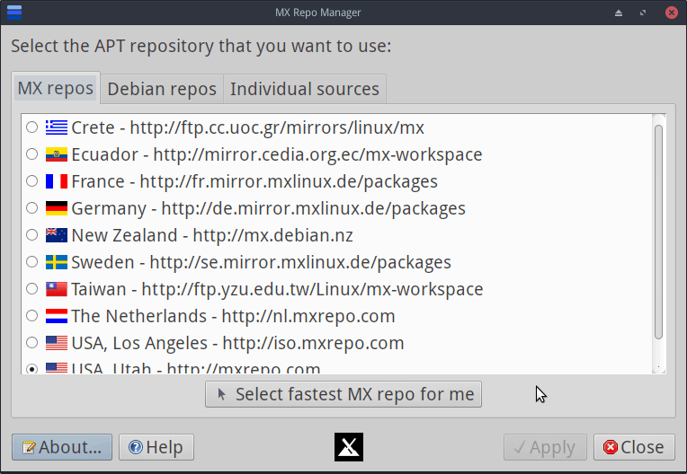The image size is (687, 474).
Task: Click the Greek flag icon for Crete
Action: tap(57, 127)
